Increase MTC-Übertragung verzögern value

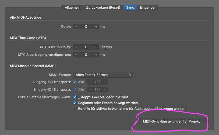point(96,55)
